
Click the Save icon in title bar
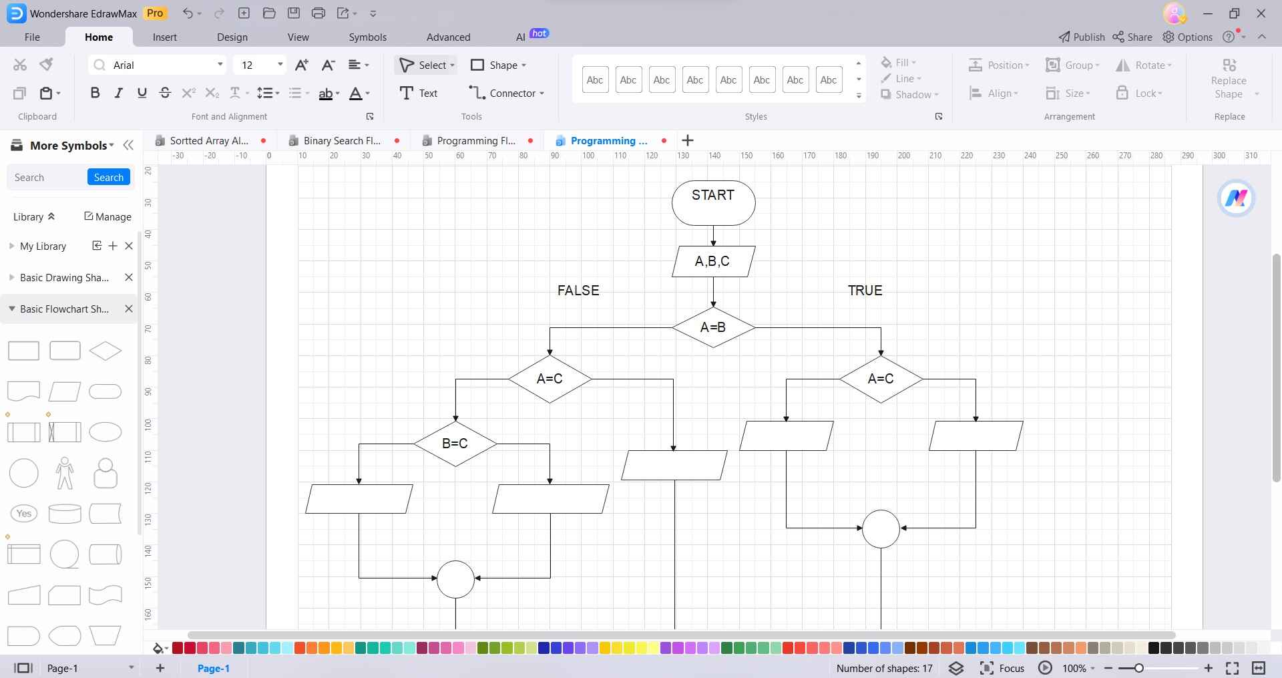294,13
